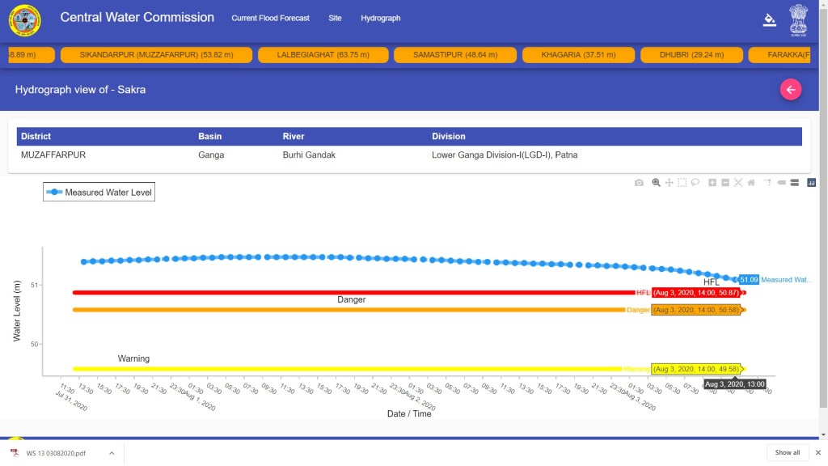828x466 pixels.
Task: Open the Current Flood Forecast menu
Action: click(x=272, y=18)
